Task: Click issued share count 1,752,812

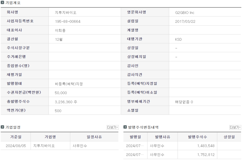Action: pyautogui.click(x=206, y=155)
